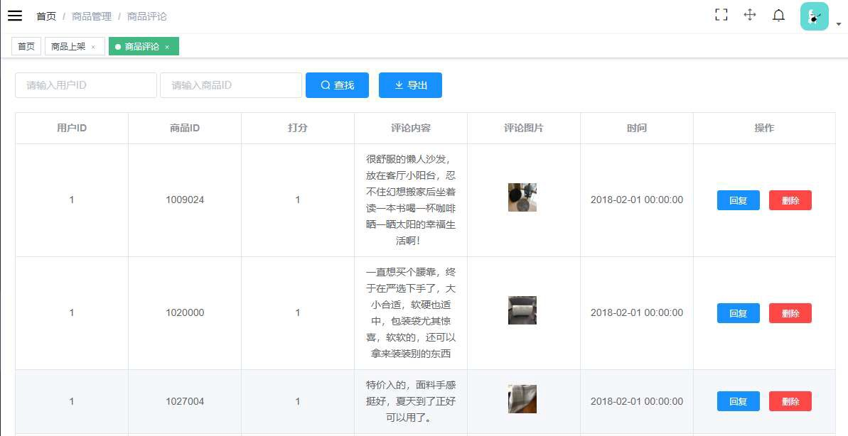The image size is (848, 436).
Task: Click the 打分 column header
Action: point(297,128)
